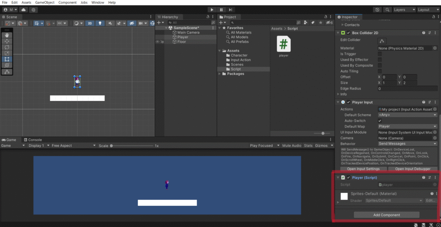The width and height of the screenshot is (441, 227).
Task: Click the Pause button in the toolbar
Action: pos(221,9)
